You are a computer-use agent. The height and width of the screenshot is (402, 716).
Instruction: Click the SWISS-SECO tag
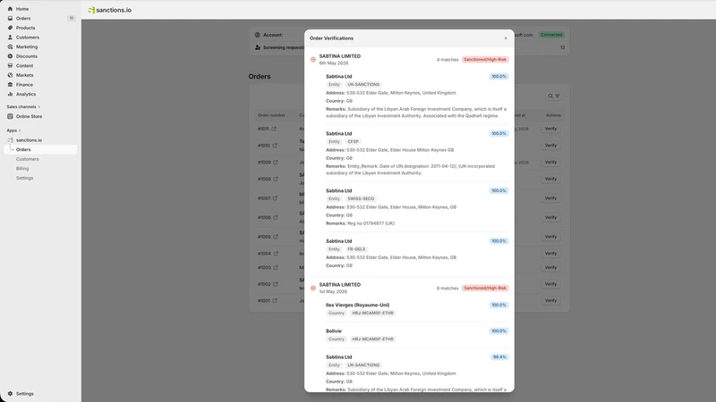coord(361,198)
